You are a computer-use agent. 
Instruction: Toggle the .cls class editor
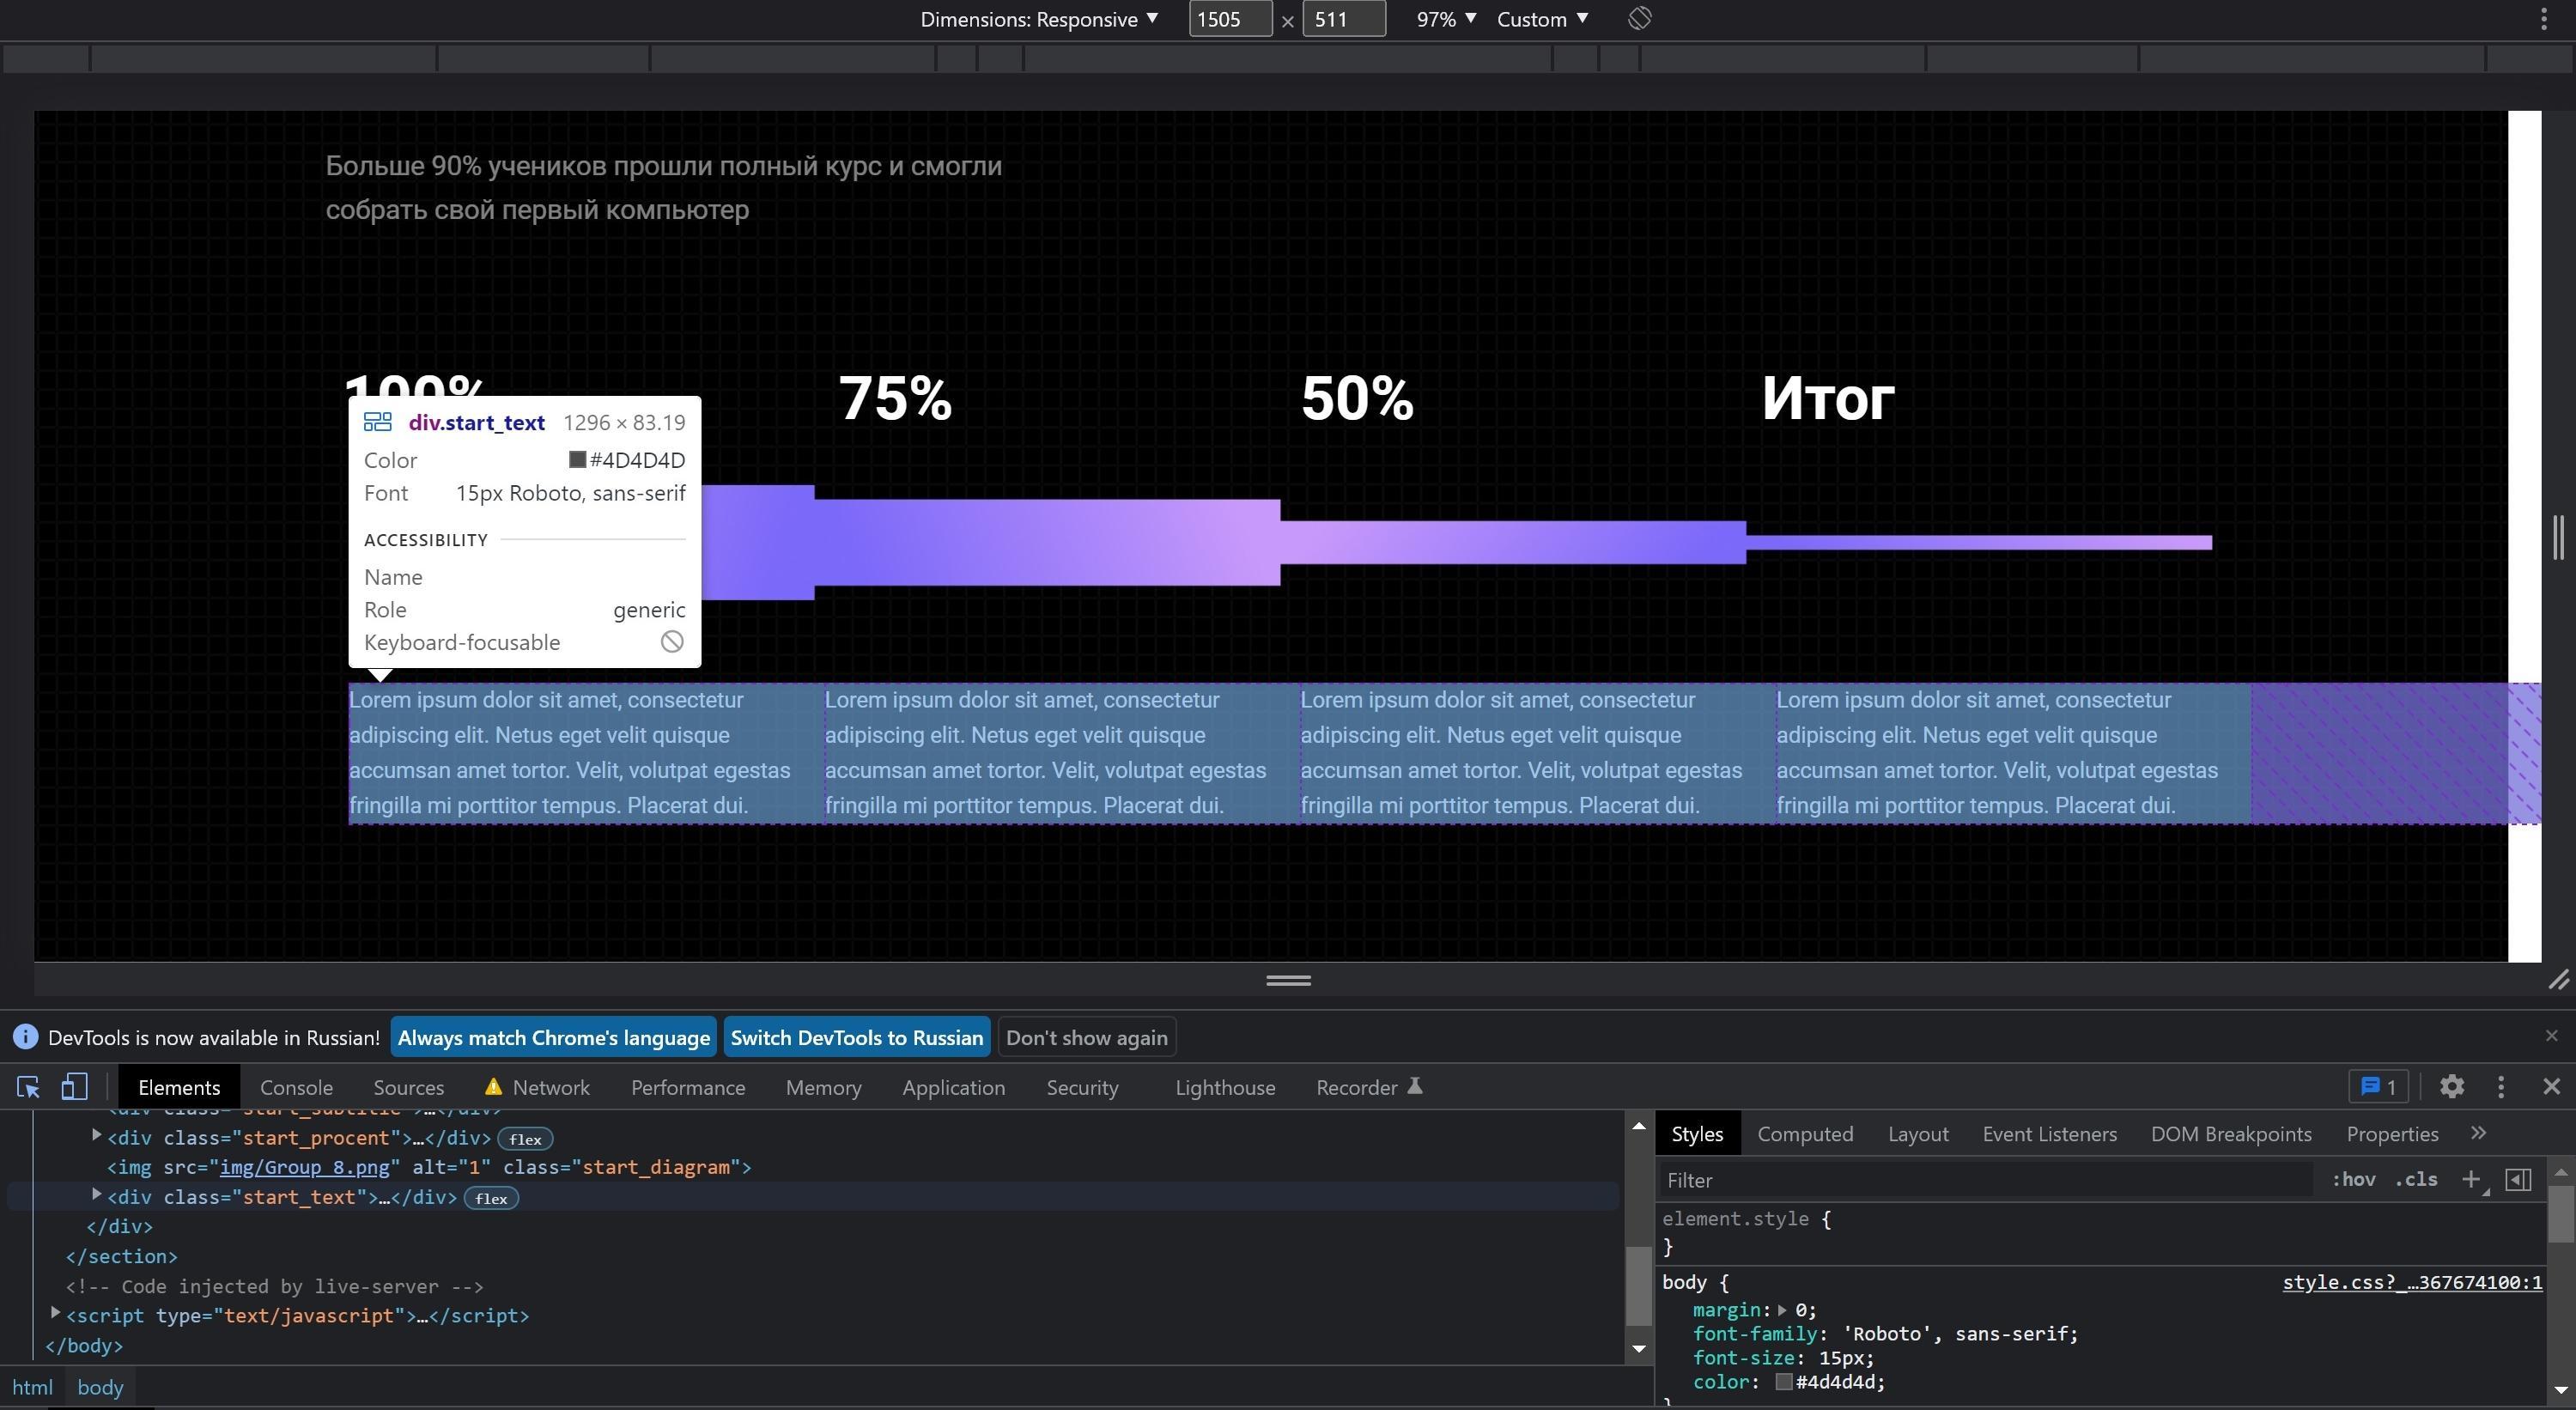[2416, 1180]
